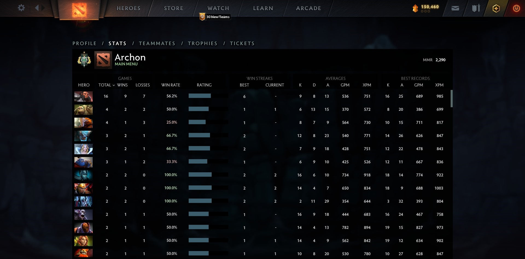
Task: Open the mail envelope icon
Action: click(455, 8)
